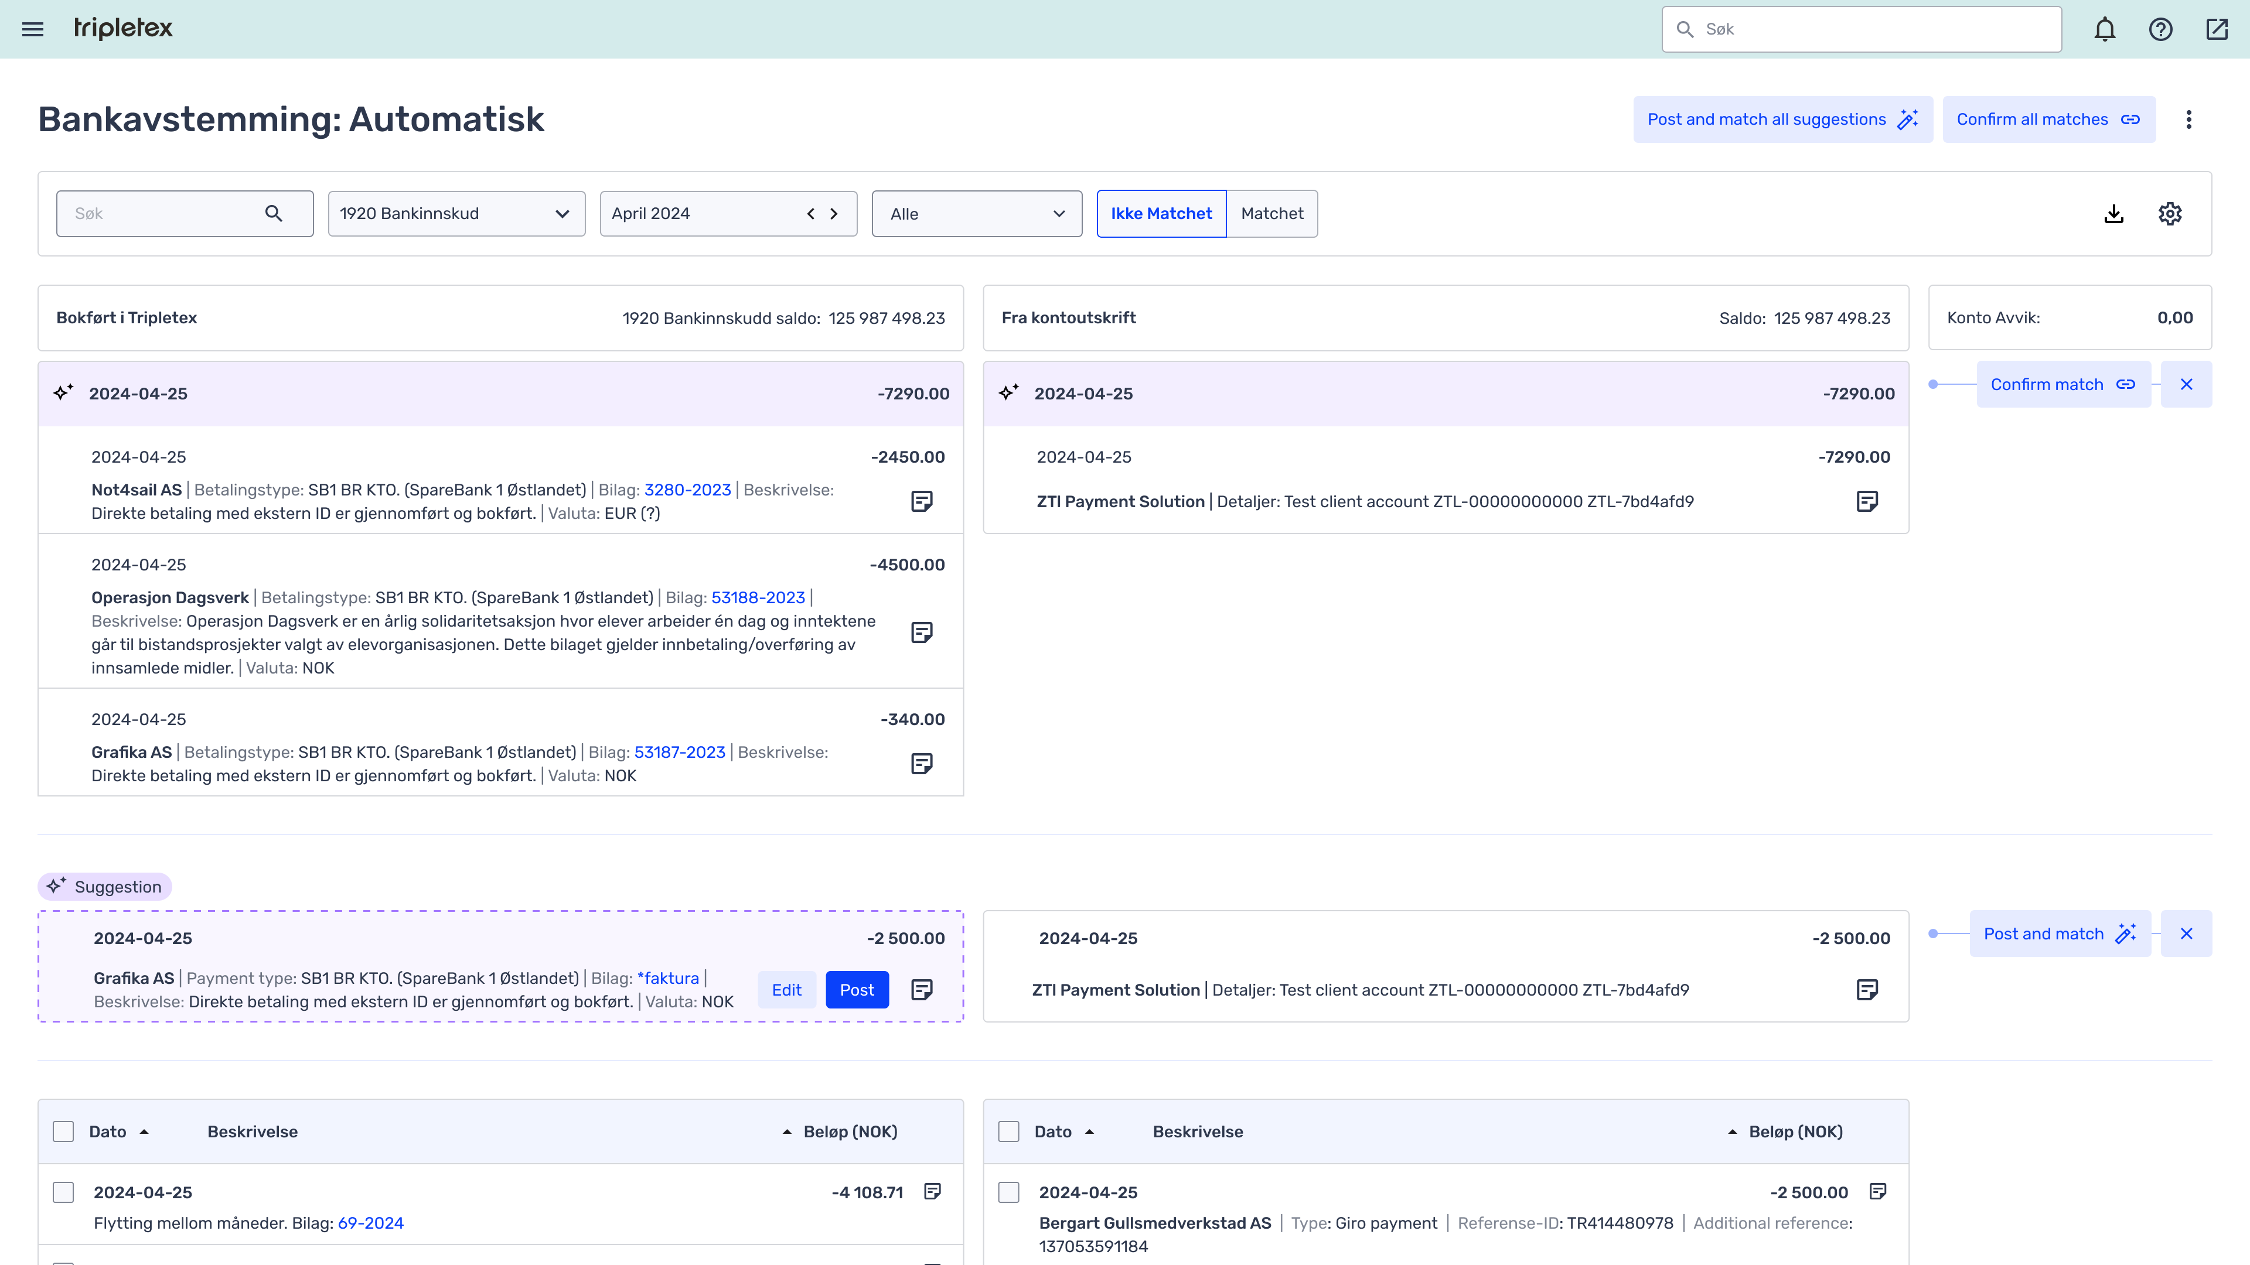Open Bilag link 53188-2023
Image resolution: width=2250 pixels, height=1265 pixels.
tap(757, 598)
